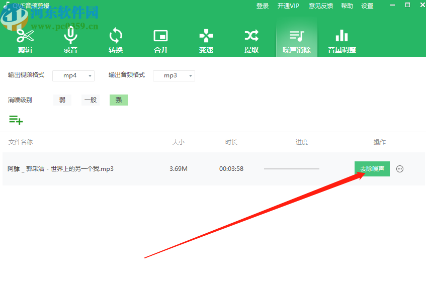This screenshot has height=283, width=426.
Task: Click the 3.69M size value
Action: click(179, 169)
